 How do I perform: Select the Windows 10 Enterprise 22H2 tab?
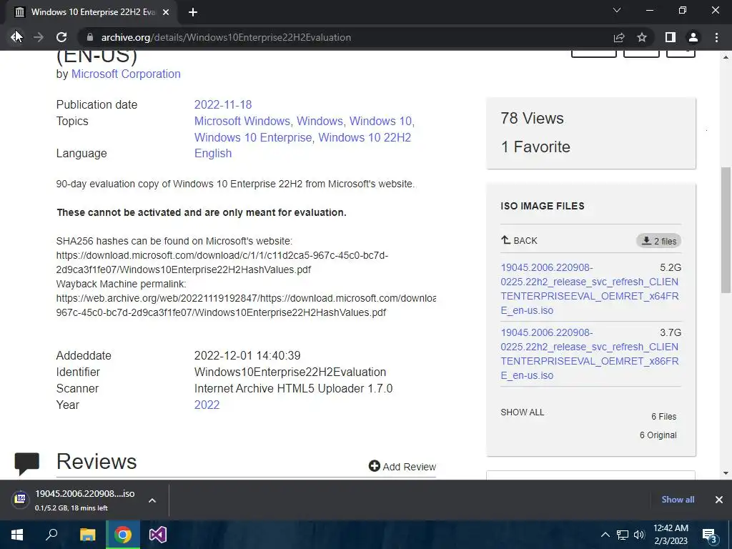[x=92, y=12]
